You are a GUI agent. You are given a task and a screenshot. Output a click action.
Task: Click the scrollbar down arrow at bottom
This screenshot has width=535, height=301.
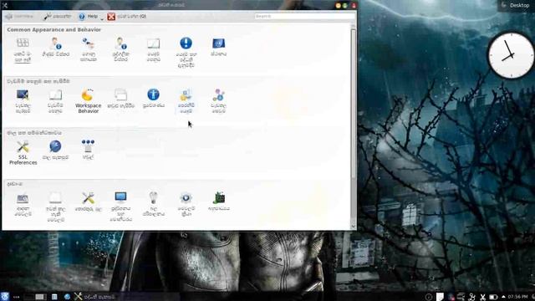coord(353,227)
